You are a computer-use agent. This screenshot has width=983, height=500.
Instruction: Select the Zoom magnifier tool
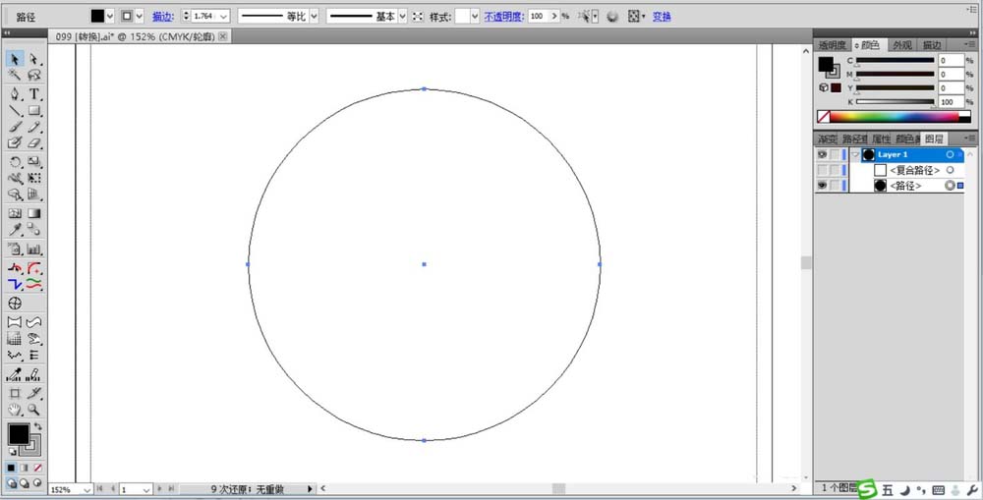click(x=33, y=410)
